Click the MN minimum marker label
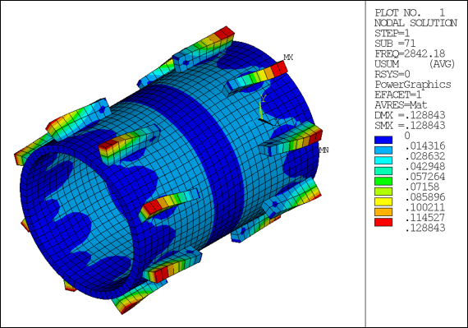The height and width of the screenshot is (328, 468). (323, 150)
